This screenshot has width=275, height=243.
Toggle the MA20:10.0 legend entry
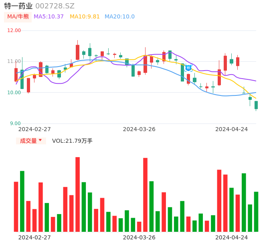coord(119,17)
